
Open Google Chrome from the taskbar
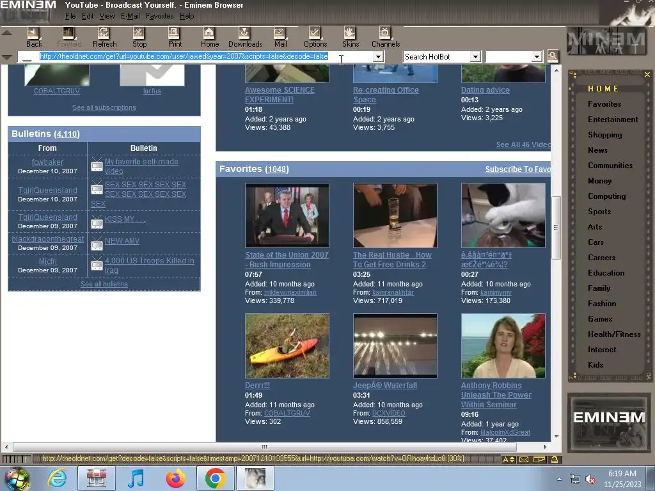coord(216,478)
